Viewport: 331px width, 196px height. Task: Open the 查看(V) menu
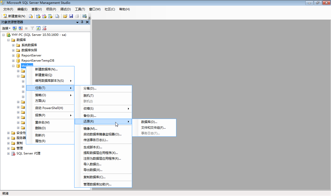tap(37, 9)
